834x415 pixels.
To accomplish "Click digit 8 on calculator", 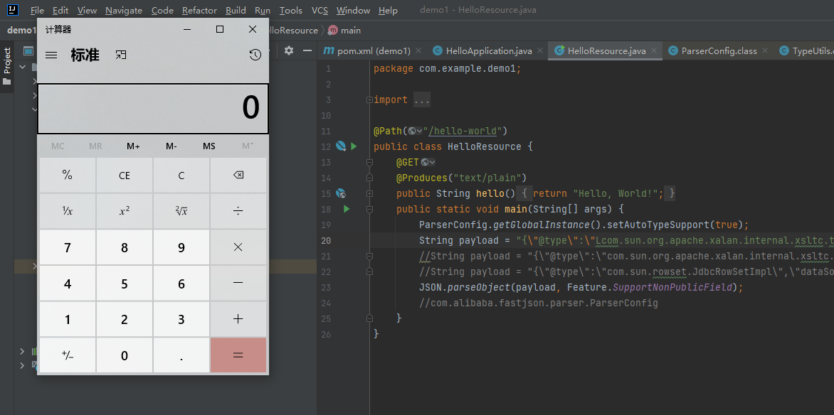I will tap(125, 247).
